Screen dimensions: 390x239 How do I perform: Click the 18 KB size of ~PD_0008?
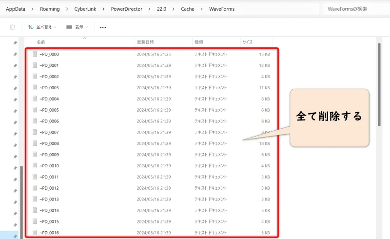[x=264, y=144]
